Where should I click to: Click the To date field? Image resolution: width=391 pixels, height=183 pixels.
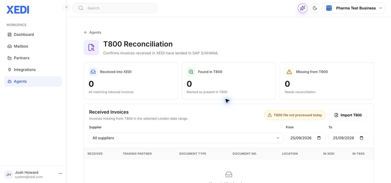coord(348,138)
